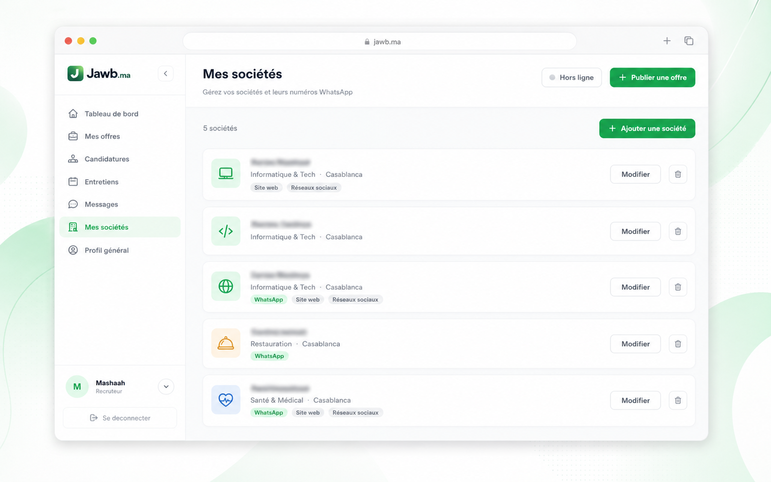This screenshot has height=482, width=771.
Task: Collapse the sidebar with the chevron button
Action: 166,73
